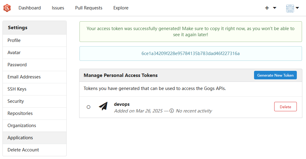Click the Gogs logo icon
Screen dimensions: 306x159
7,8
